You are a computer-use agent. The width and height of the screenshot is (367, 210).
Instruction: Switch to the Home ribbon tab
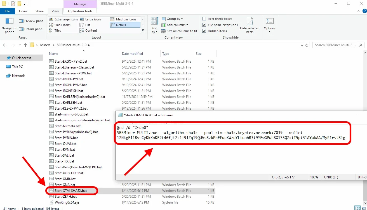click(23, 11)
